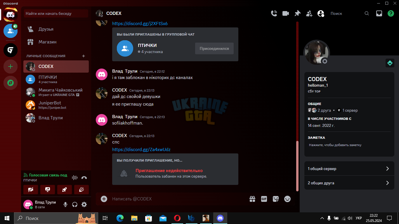
Task: Share your screen
Action: point(48,190)
